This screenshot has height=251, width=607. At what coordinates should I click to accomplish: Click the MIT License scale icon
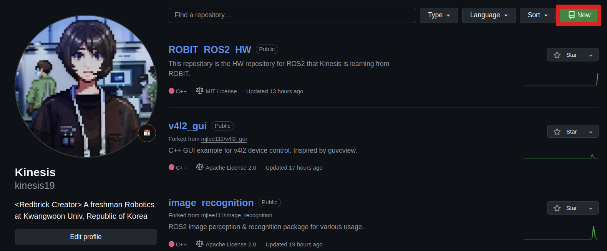(199, 91)
